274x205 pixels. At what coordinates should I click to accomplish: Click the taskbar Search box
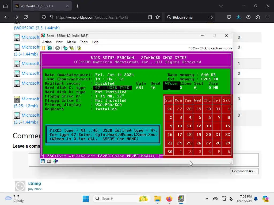coord(122,199)
